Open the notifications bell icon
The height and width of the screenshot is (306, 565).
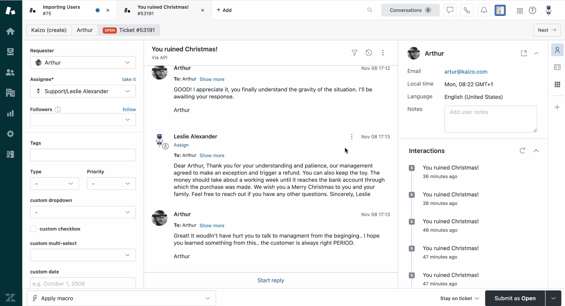click(x=484, y=10)
